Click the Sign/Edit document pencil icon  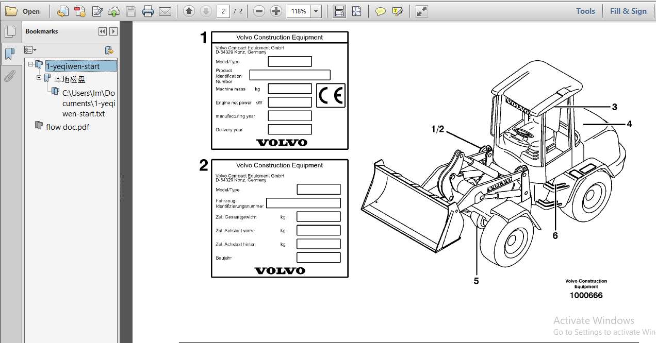point(97,11)
